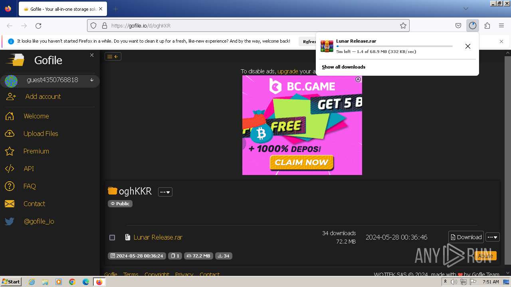This screenshot has height=287, width=511.
Task: Click the oghKKR folder icon
Action: click(113, 191)
